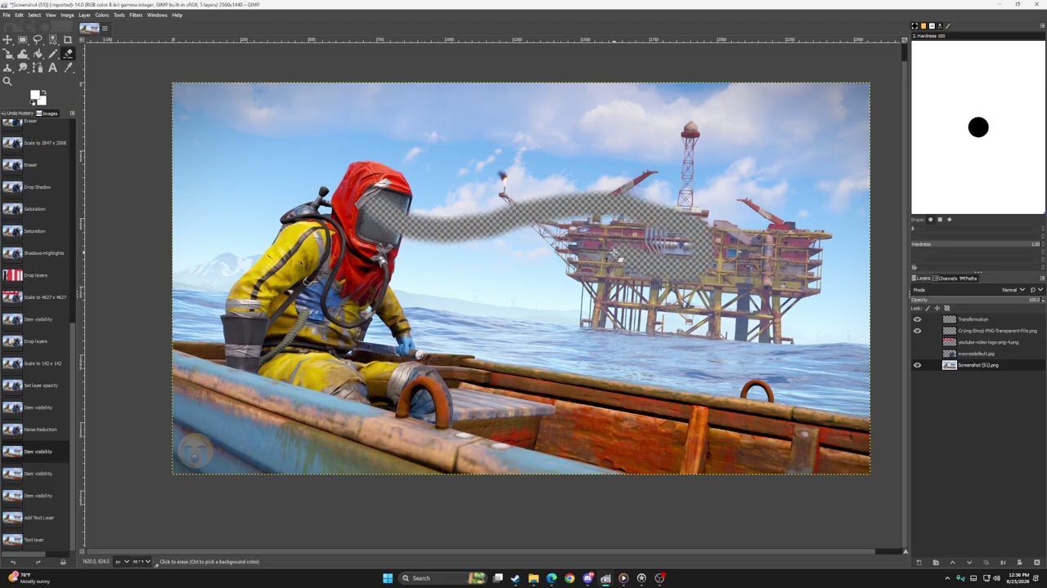Open Windows taskbar Search box
This screenshot has height=588, width=1047.
tap(433, 578)
